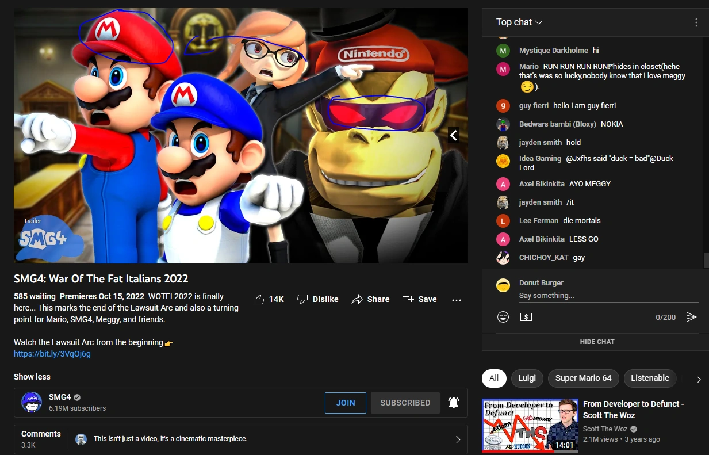Open the Share options
This screenshot has width=709, height=455.
370,299
